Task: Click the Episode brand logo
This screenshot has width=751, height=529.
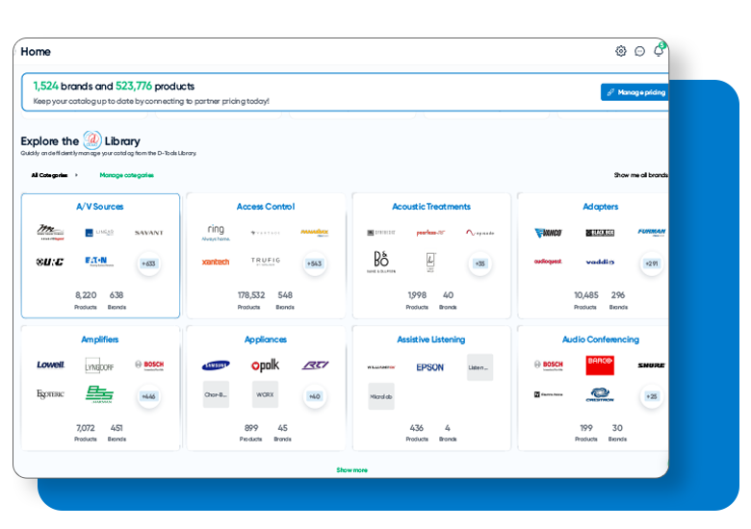Action: click(479, 233)
